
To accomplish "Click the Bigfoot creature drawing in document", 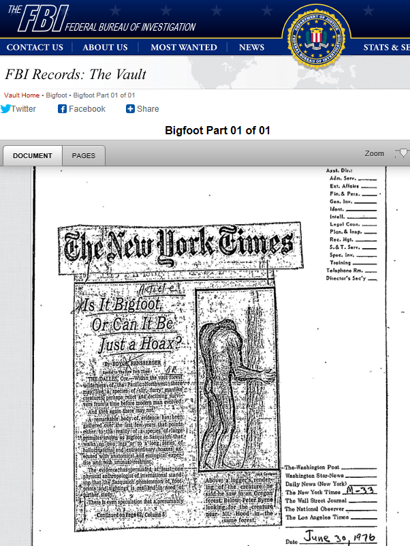I will pos(237,380).
